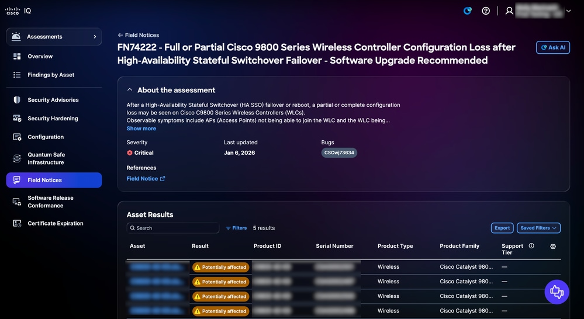Open the Field Notice external link

(x=146, y=179)
